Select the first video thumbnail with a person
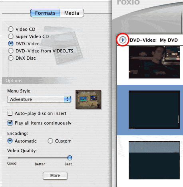Image resolution: width=183 pixels, height=187 pixels. pos(154,62)
